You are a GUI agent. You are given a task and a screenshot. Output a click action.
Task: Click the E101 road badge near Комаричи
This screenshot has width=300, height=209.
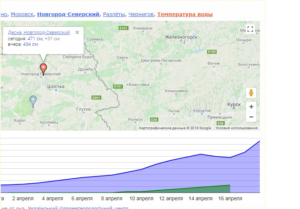123,28
